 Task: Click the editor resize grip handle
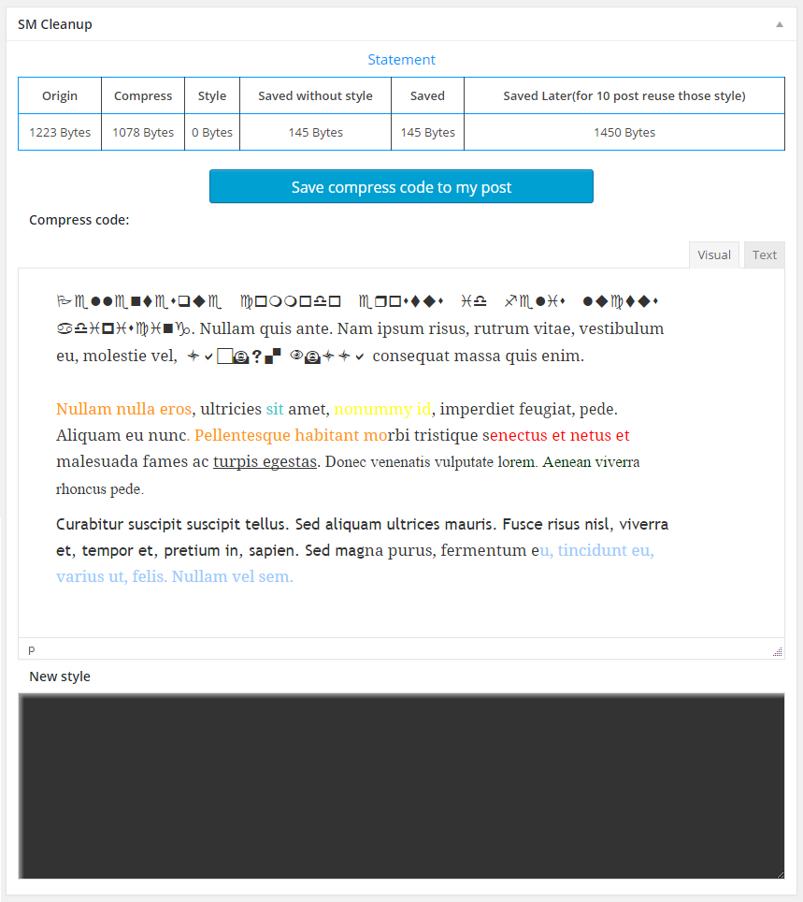[777, 652]
